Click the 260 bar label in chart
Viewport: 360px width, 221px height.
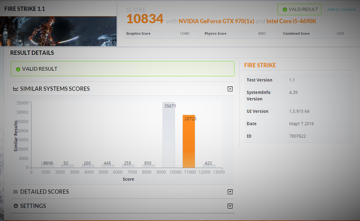click(x=87, y=163)
